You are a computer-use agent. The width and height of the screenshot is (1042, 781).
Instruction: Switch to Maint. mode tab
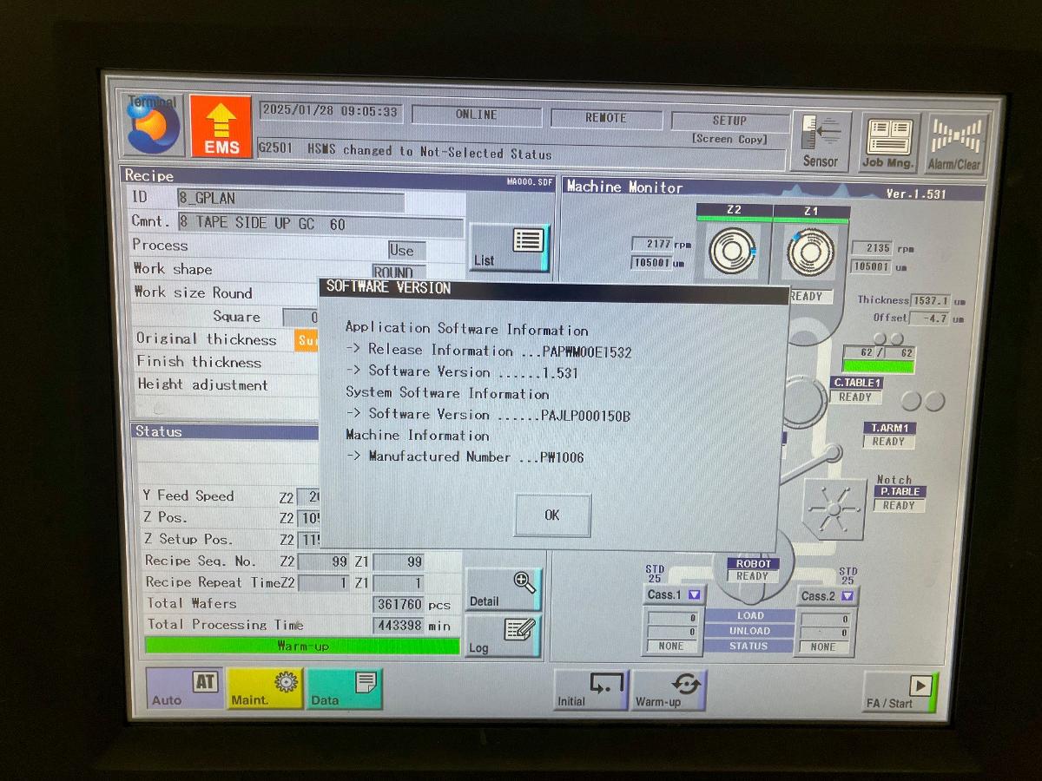(x=265, y=689)
